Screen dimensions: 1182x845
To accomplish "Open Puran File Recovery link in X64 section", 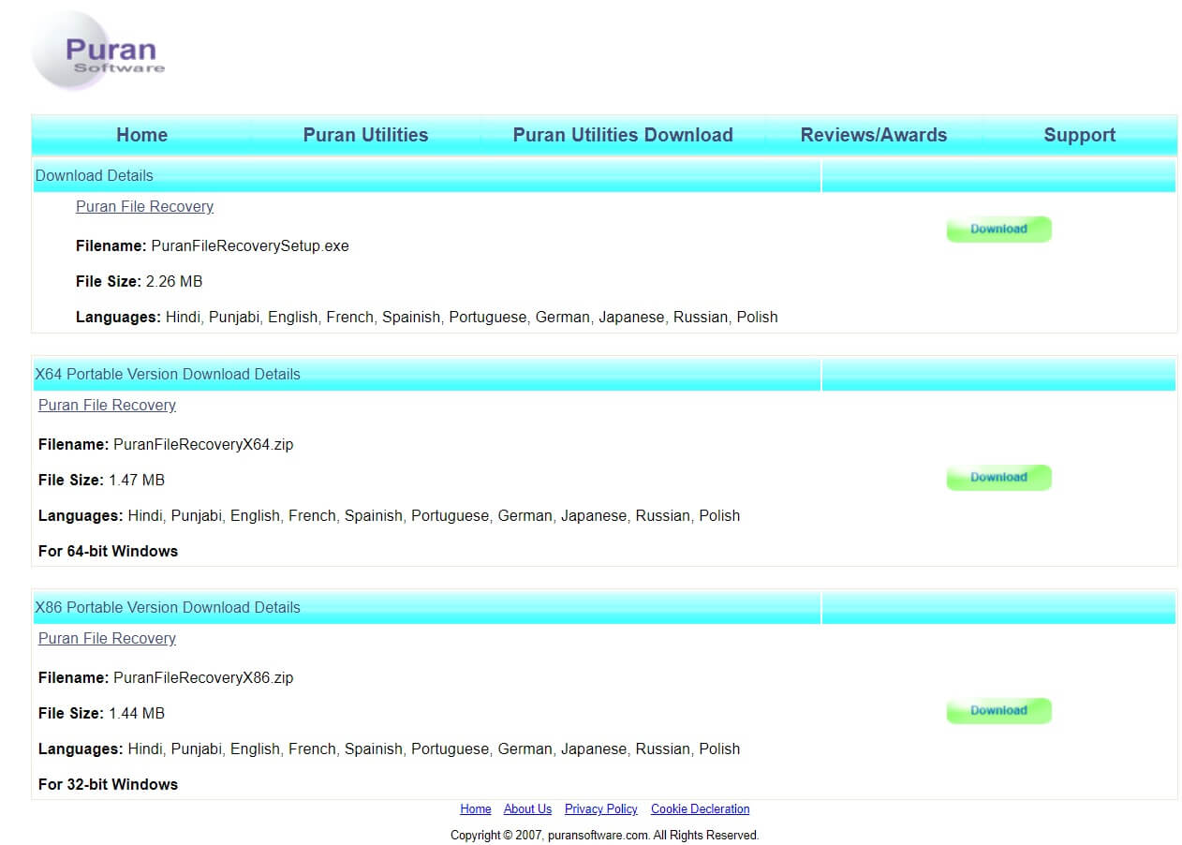I will click(x=107, y=405).
